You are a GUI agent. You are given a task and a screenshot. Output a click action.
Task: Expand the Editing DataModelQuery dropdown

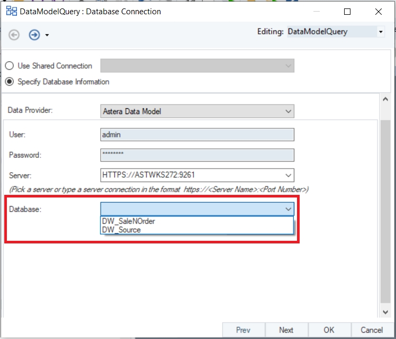(380, 32)
